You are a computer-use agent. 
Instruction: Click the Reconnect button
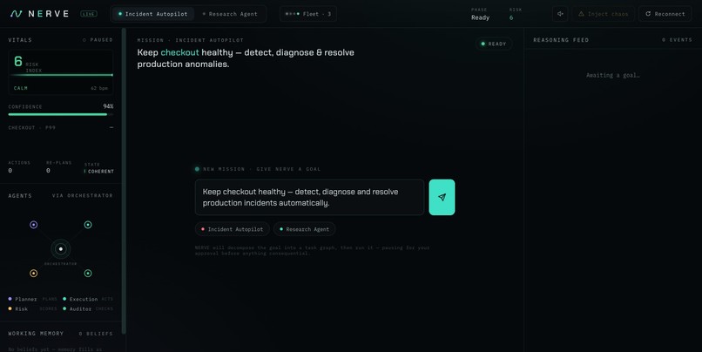pyautogui.click(x=665, y=14)
